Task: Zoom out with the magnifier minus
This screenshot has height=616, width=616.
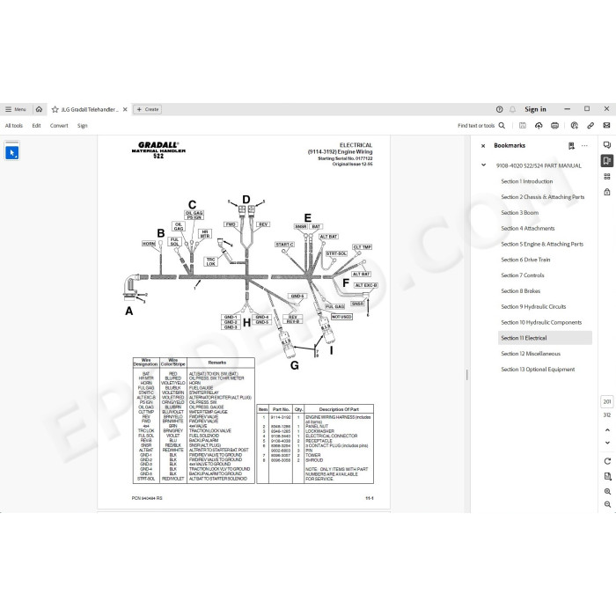Action: (607, 504)
